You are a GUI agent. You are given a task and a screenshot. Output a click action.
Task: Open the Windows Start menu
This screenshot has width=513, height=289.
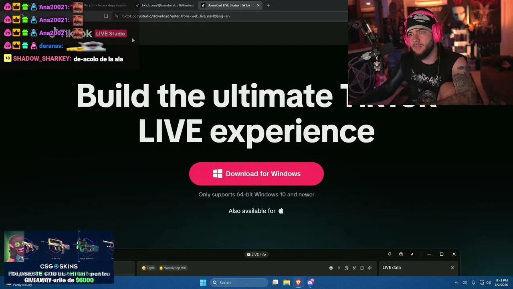click(203, 283)
